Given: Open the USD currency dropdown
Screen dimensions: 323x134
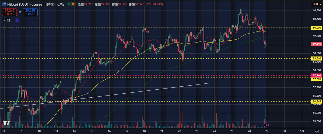Looking at the screenshot, I should click(x=316, y=4).
